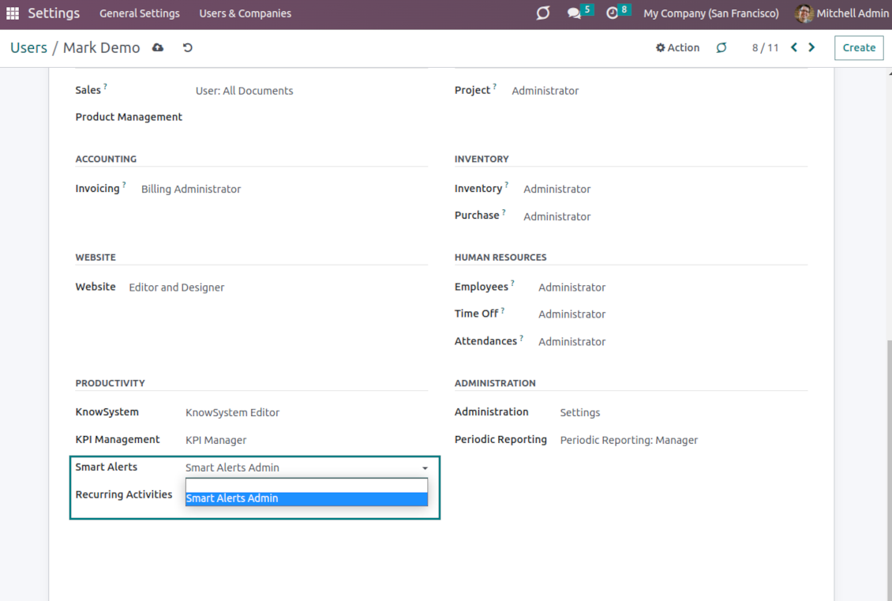892x601 pixels.
Task: Show the Purchase field help tooltip
Action: (504, 212)
